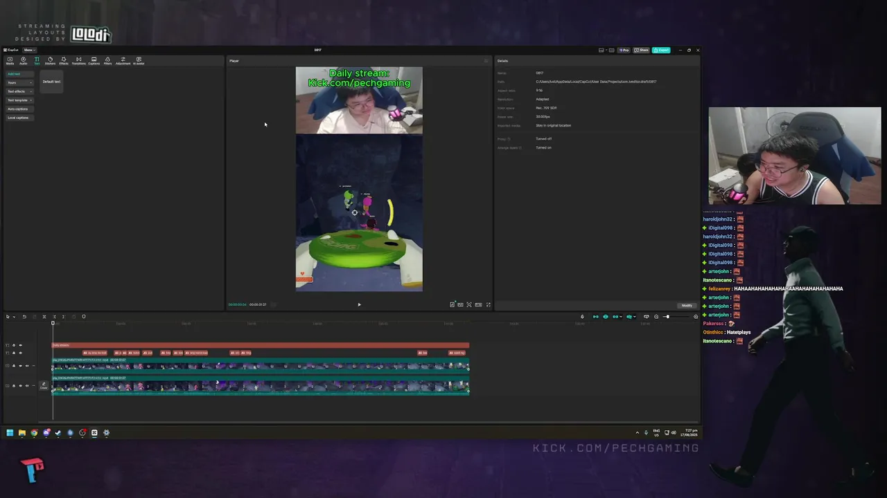Click the player zoom scan icon
Viewport: 887px width, 498px height.
pyautogui.click(x=469, y=304)
